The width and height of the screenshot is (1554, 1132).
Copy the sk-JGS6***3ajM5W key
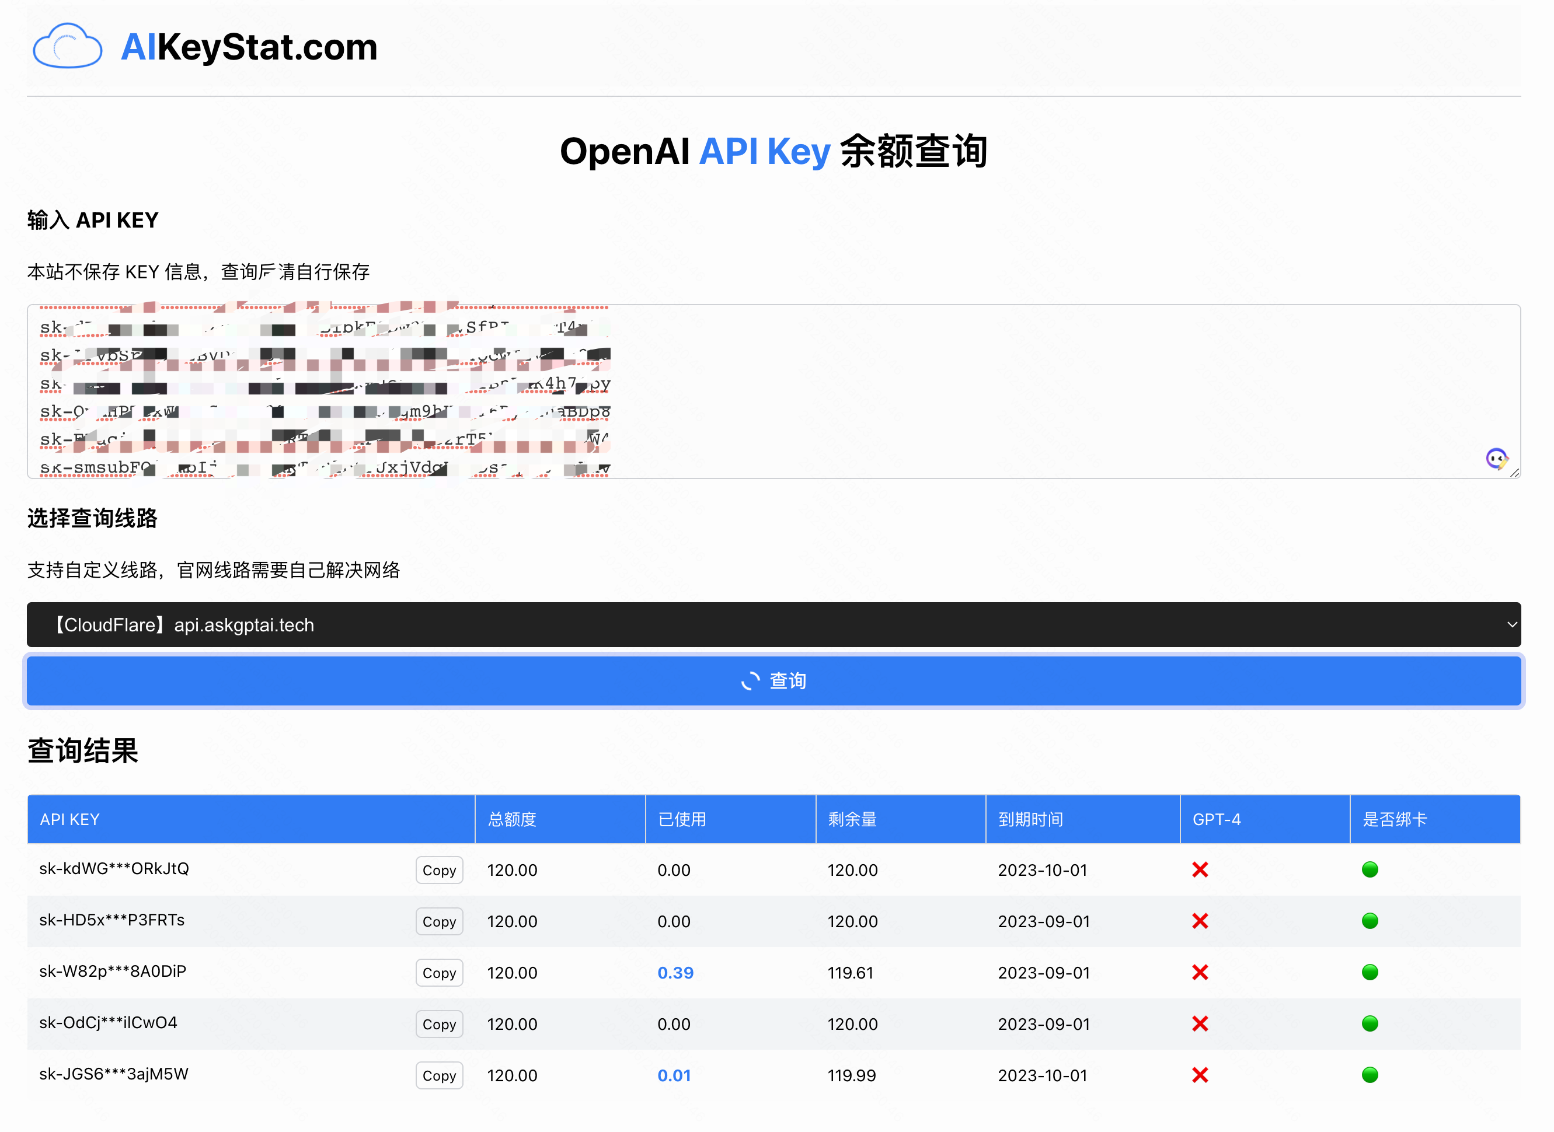[x=439, y=1076]
